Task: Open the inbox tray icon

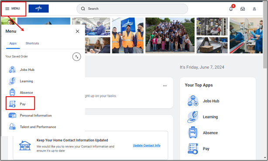Action: (x=243, y=9)
